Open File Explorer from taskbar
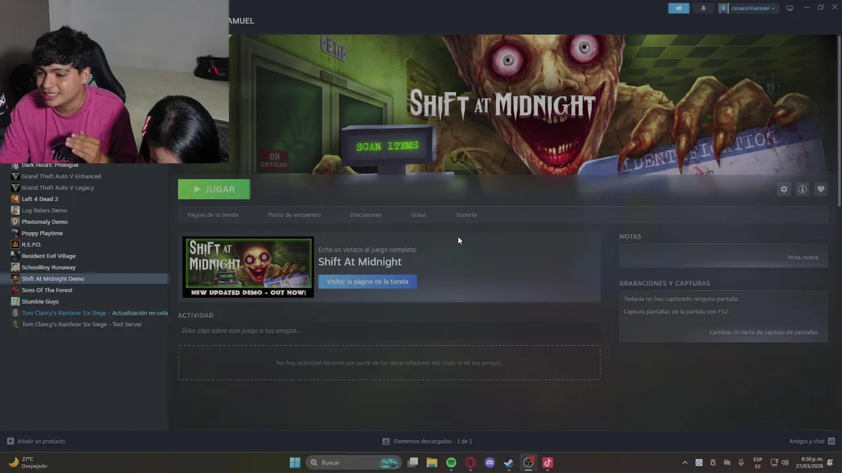Image resolution: width=842 pixels, height=473 pixels. 432,462
